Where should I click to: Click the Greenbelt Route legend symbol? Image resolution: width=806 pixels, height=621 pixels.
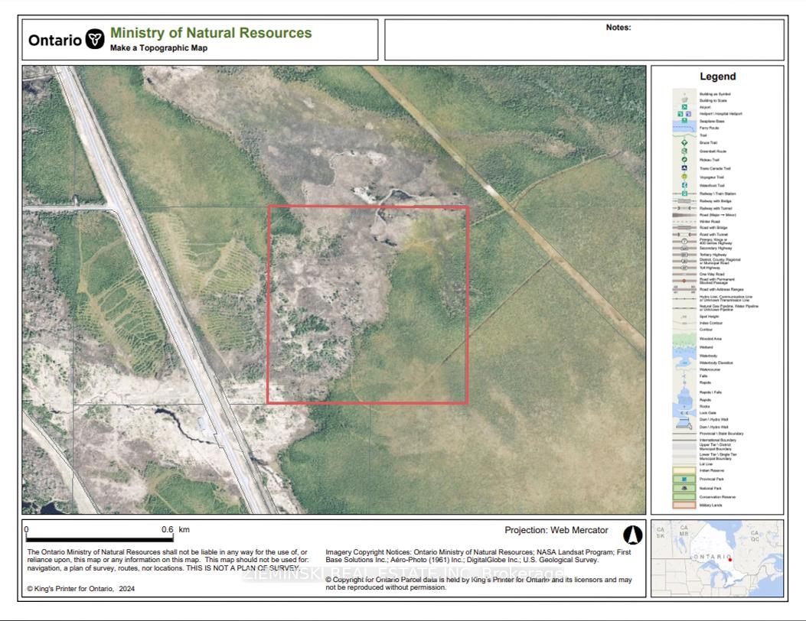click(684, 151)
